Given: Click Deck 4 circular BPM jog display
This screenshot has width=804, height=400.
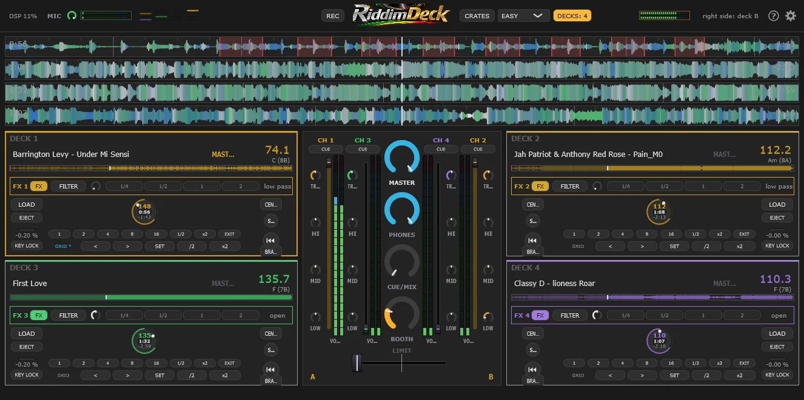Looking at the screenshot, I should point(659,341).
